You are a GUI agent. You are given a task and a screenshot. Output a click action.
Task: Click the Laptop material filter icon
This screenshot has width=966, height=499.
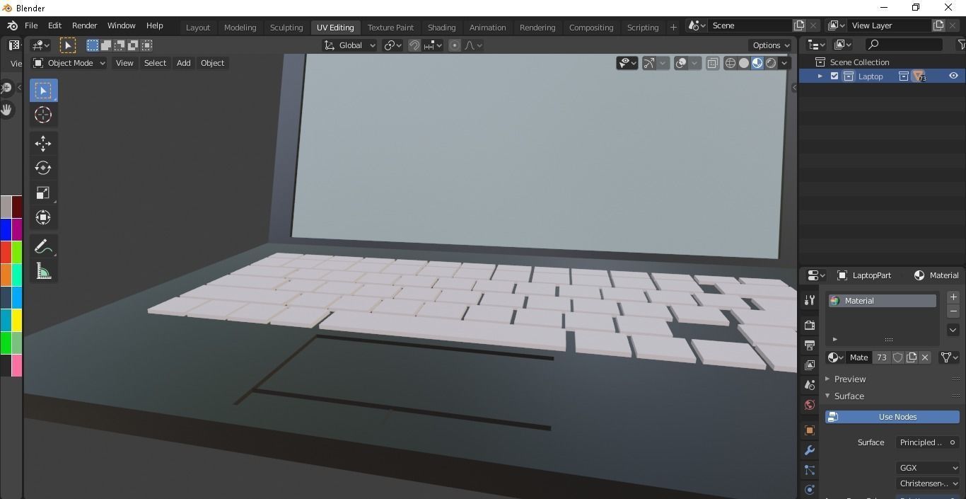click(919, 76)
